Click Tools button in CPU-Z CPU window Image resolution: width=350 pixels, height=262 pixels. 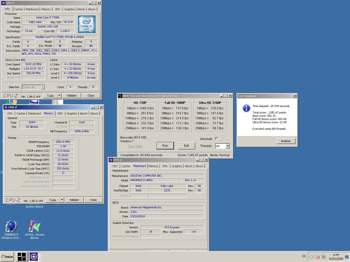[x=50, y=96]
